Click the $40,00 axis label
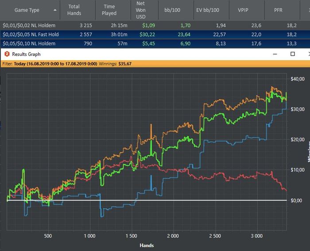 298,79
